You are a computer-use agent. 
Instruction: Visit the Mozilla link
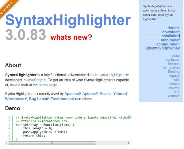pos(105,94)
